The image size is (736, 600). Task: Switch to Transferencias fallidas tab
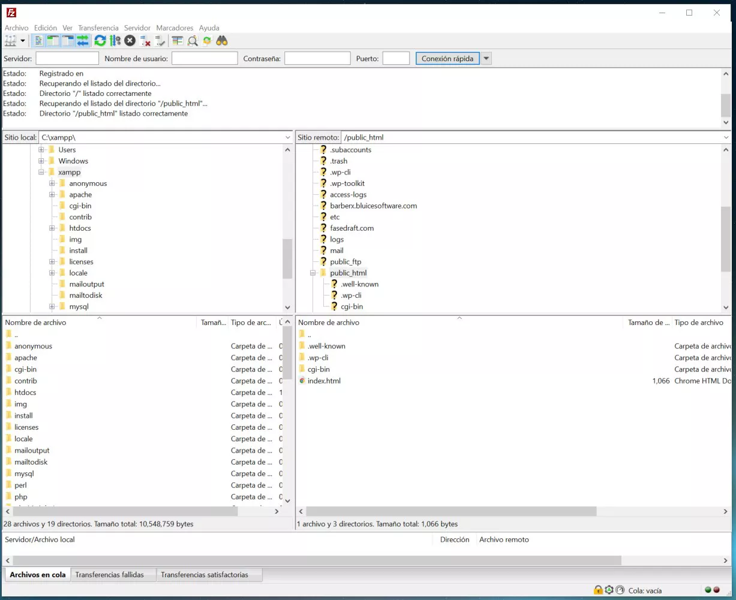(110, 575)
